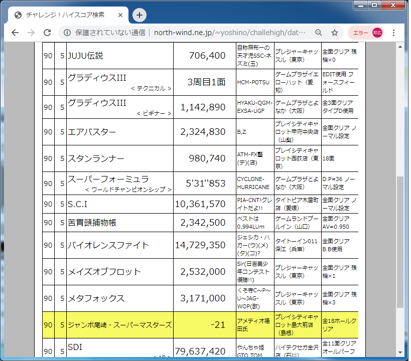The height and width of the screenshot is (361, 411).
Task: Open the Chrome three-dot menu
Action: coord(394,33)
